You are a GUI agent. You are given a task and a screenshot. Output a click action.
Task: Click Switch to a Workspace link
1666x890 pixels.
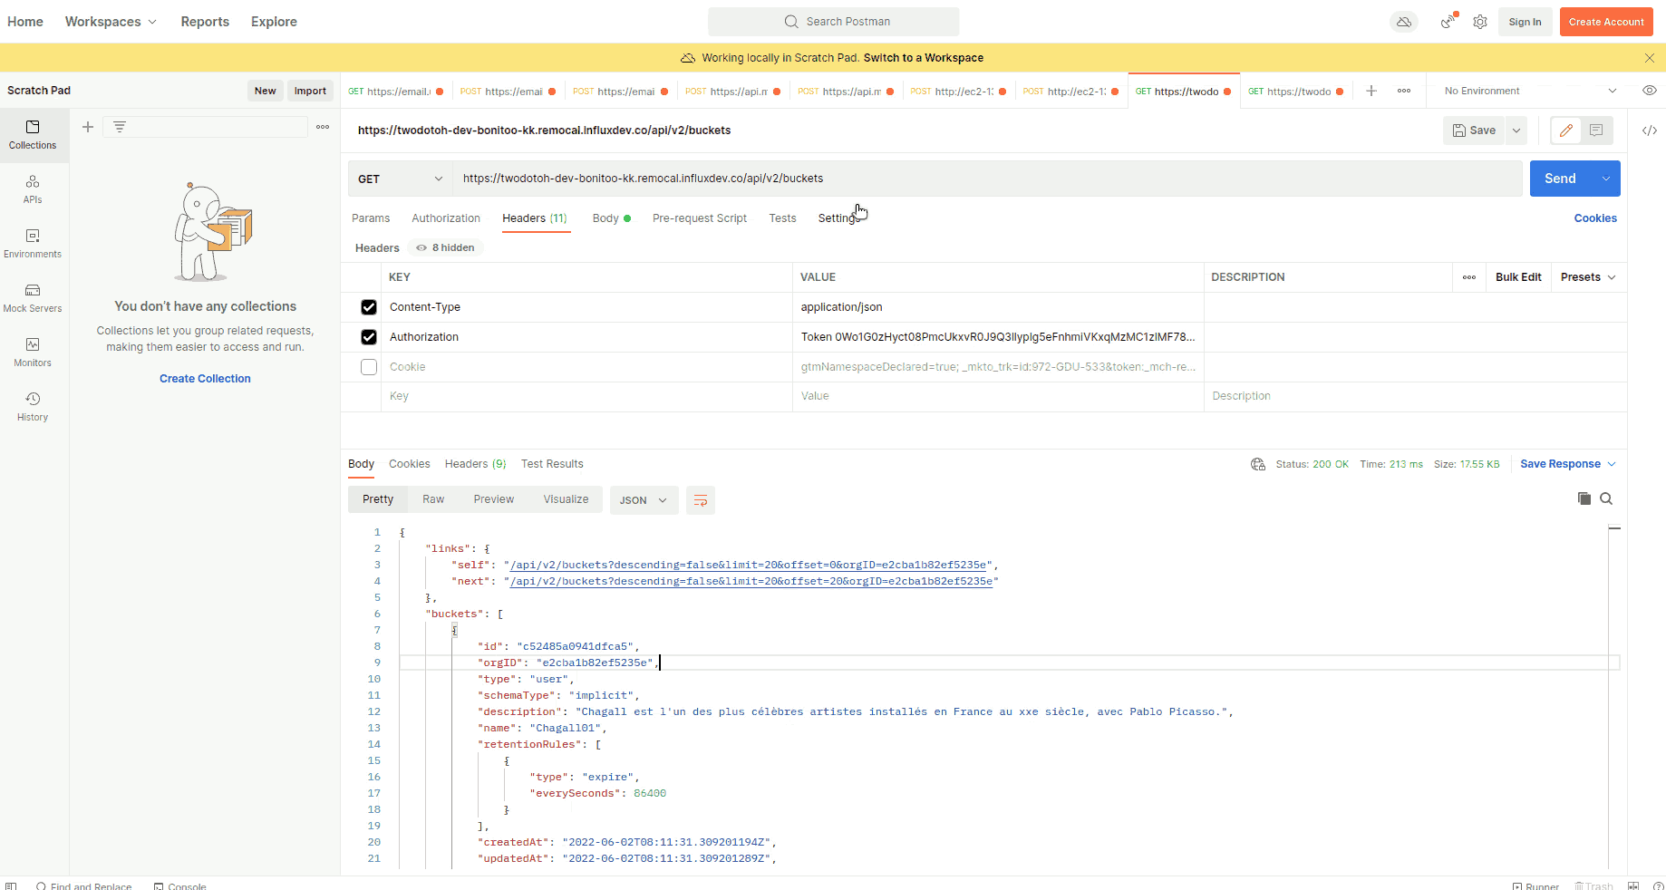tap(924, 58)
